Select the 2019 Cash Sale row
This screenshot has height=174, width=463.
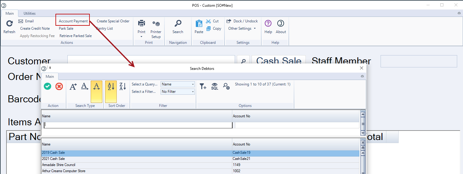pos(200,153)
